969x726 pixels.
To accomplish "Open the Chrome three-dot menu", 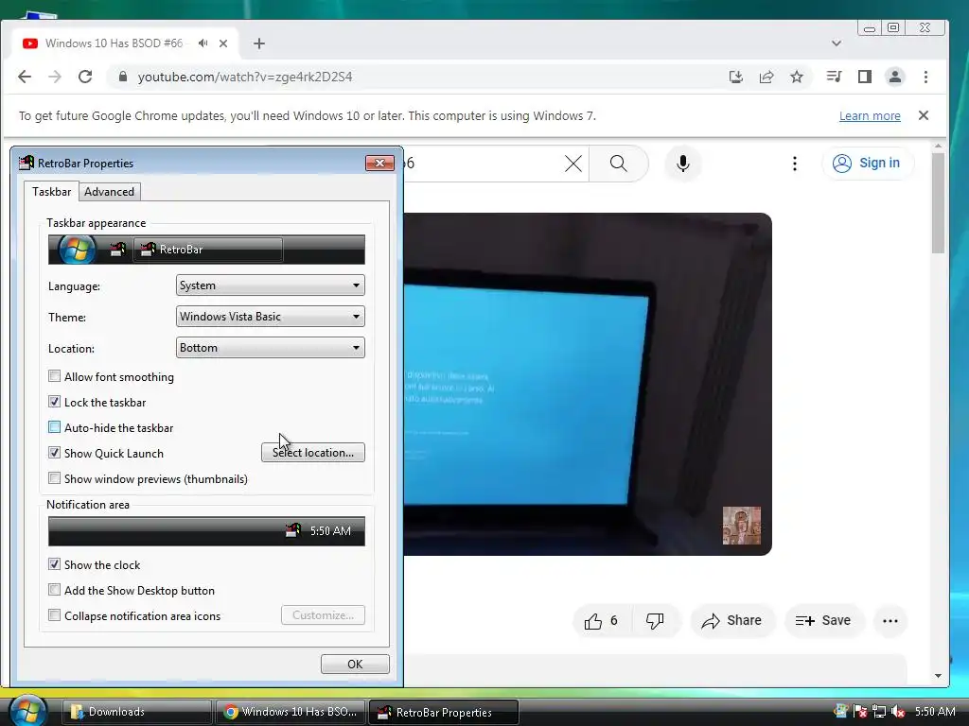I will point(925,77).
